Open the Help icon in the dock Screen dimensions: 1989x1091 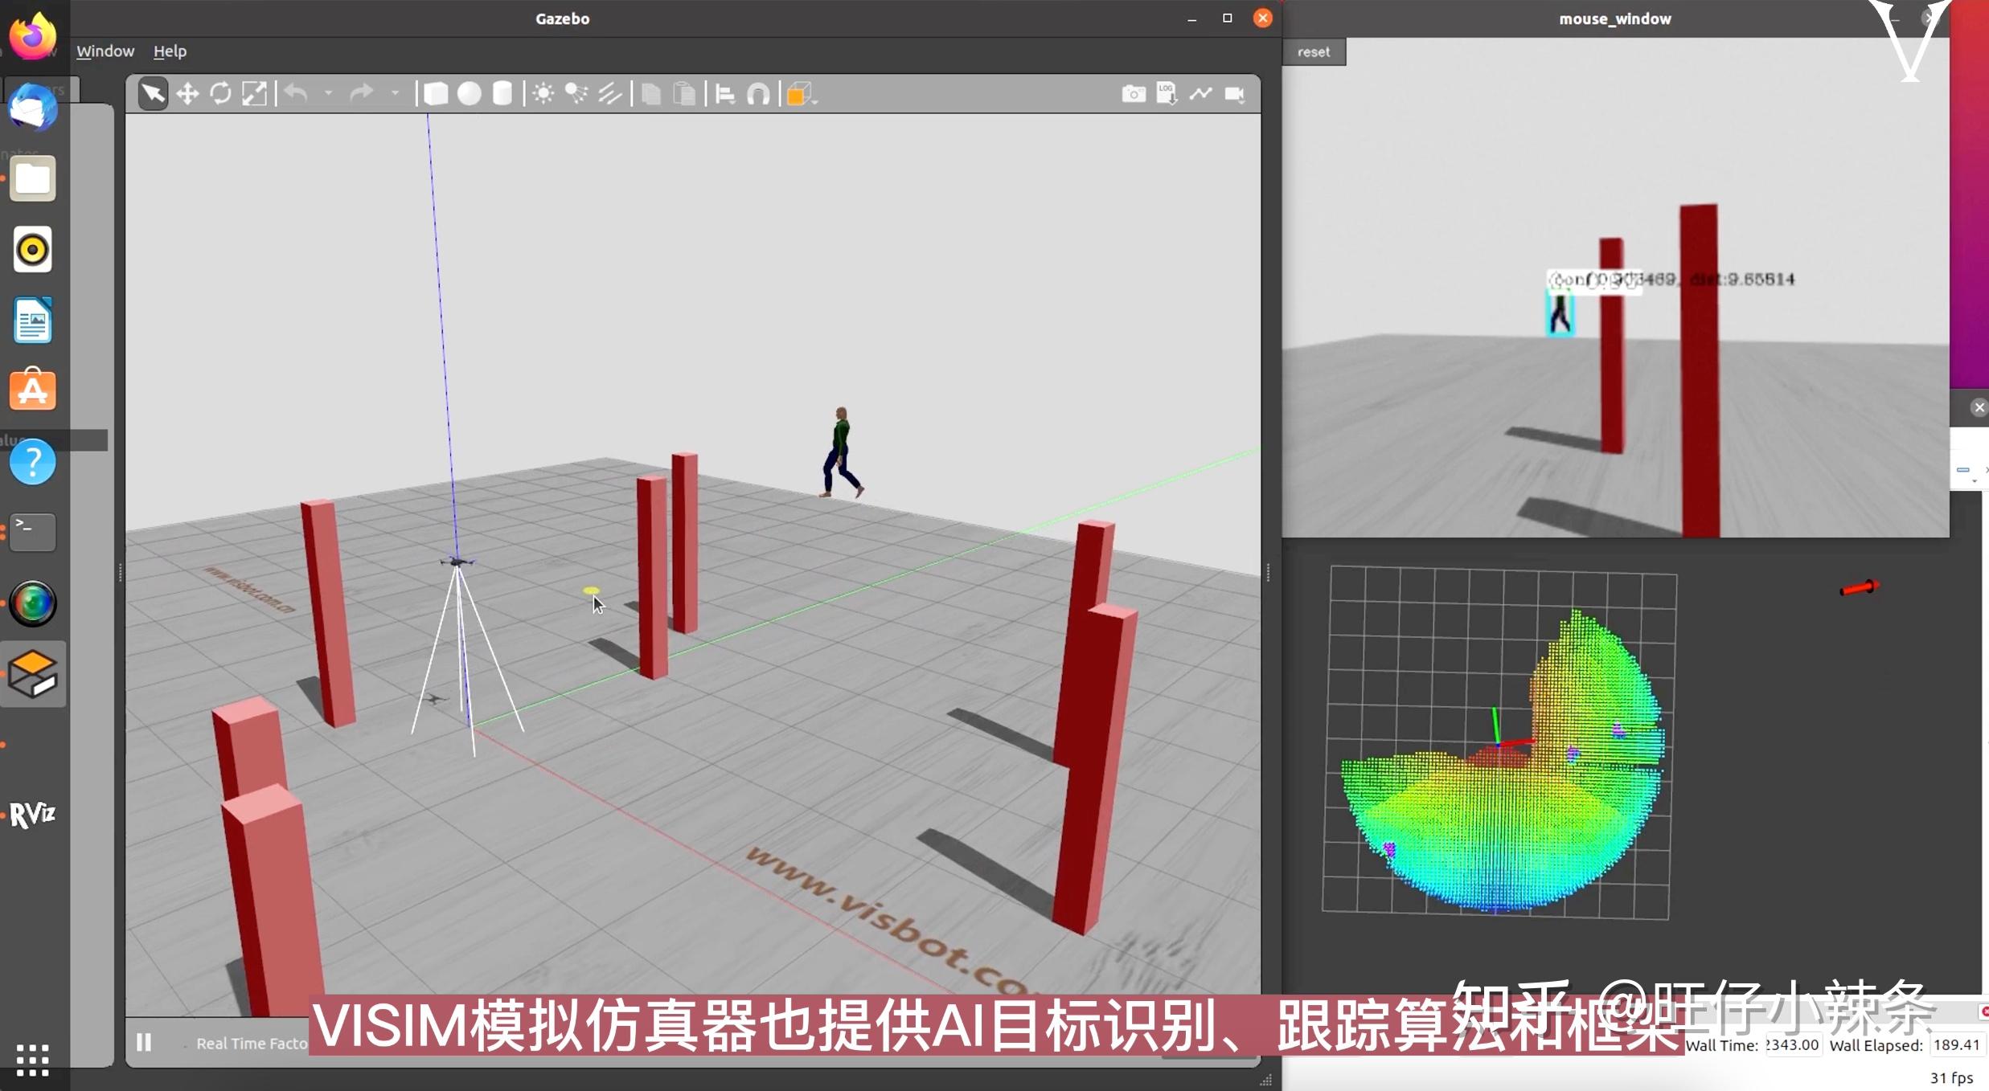[x=32, y=462]
